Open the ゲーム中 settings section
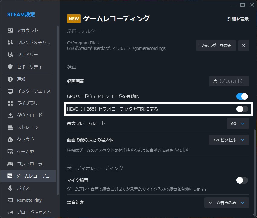257x218 pixels. [x=28, y=152]
